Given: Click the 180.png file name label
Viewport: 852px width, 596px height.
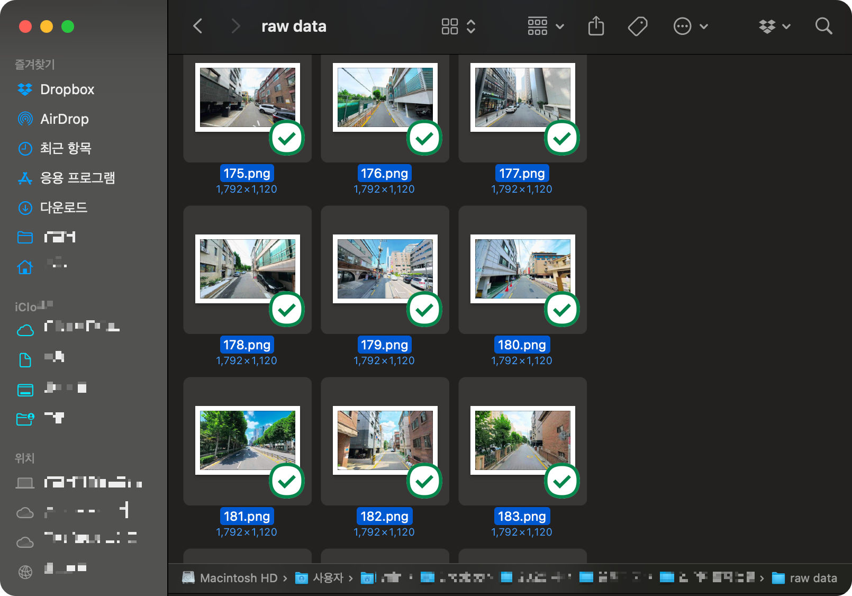Looking at the screenshot, I should 522,345.
